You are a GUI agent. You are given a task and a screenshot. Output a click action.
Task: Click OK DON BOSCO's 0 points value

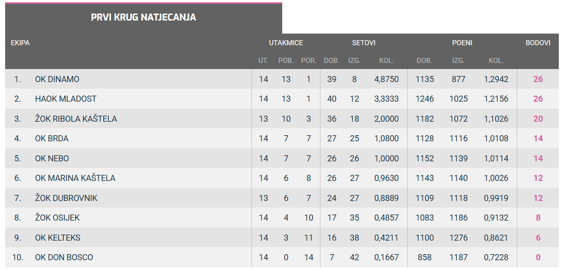pyautogui.click(x=538, y=257)
